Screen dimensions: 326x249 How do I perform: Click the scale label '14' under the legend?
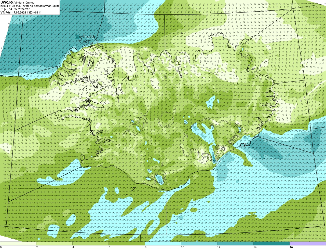pos(255,247)
